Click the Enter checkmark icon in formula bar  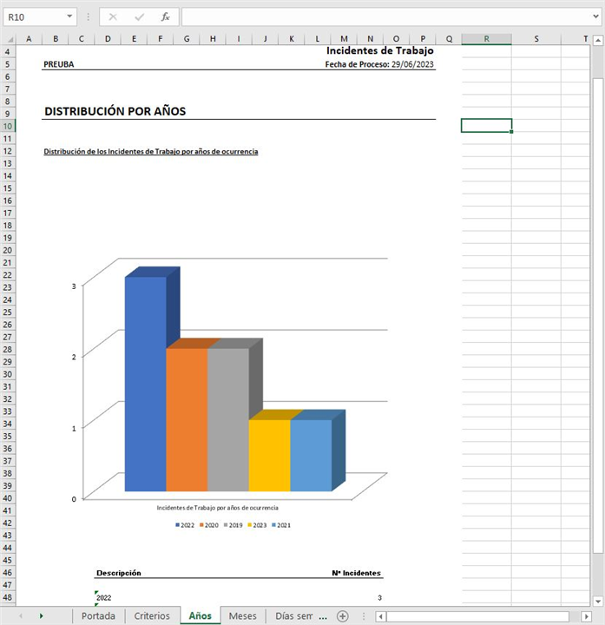[139, 16]
